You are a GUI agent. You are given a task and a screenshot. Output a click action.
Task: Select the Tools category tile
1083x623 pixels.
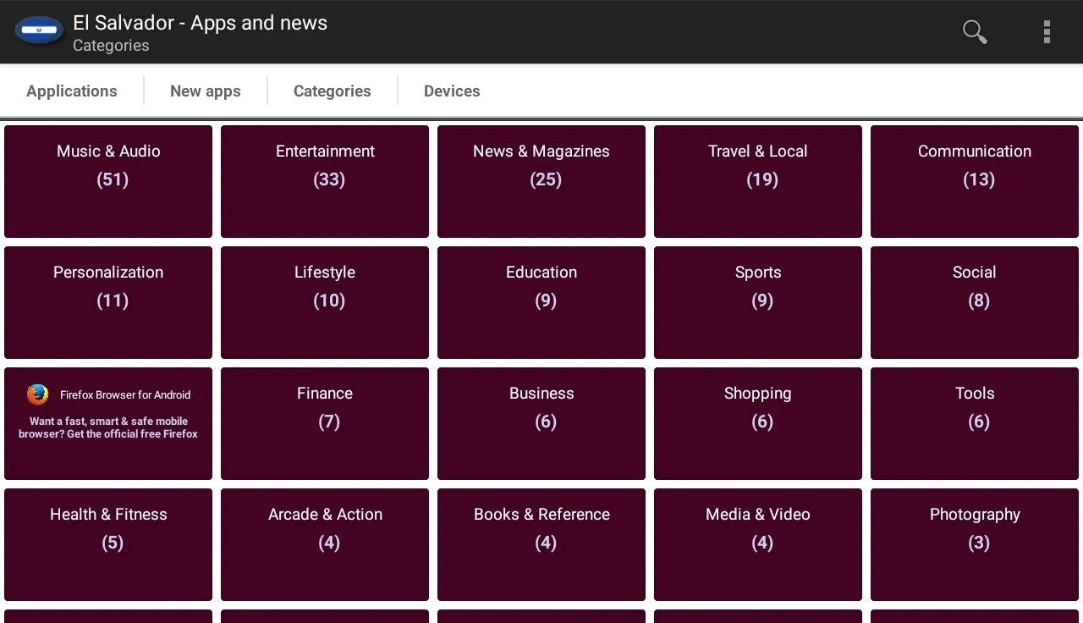click(x=975, y=424)
